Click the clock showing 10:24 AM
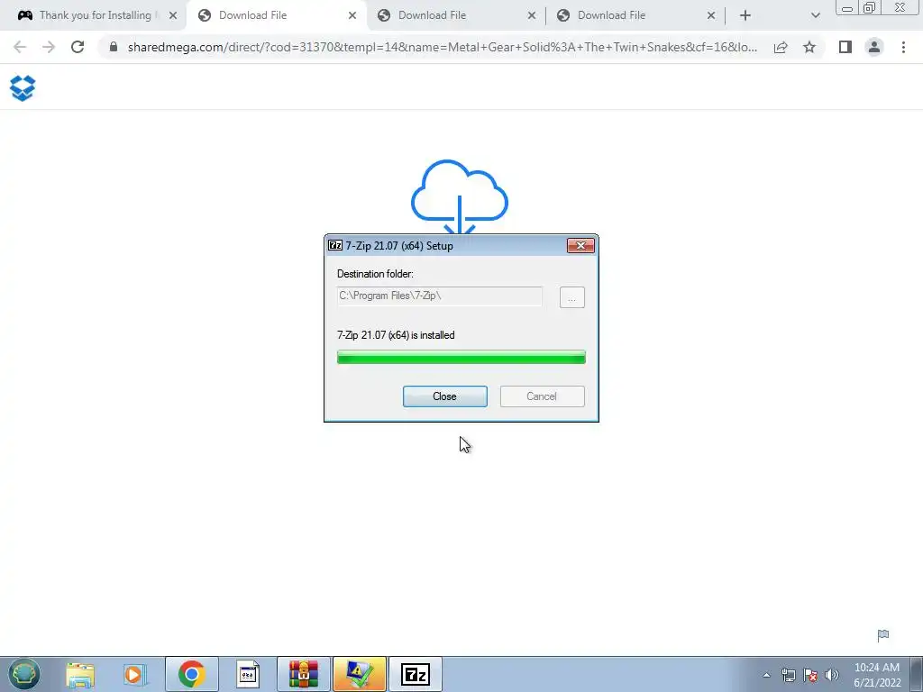The image size is (923, 692). [876, 675]
